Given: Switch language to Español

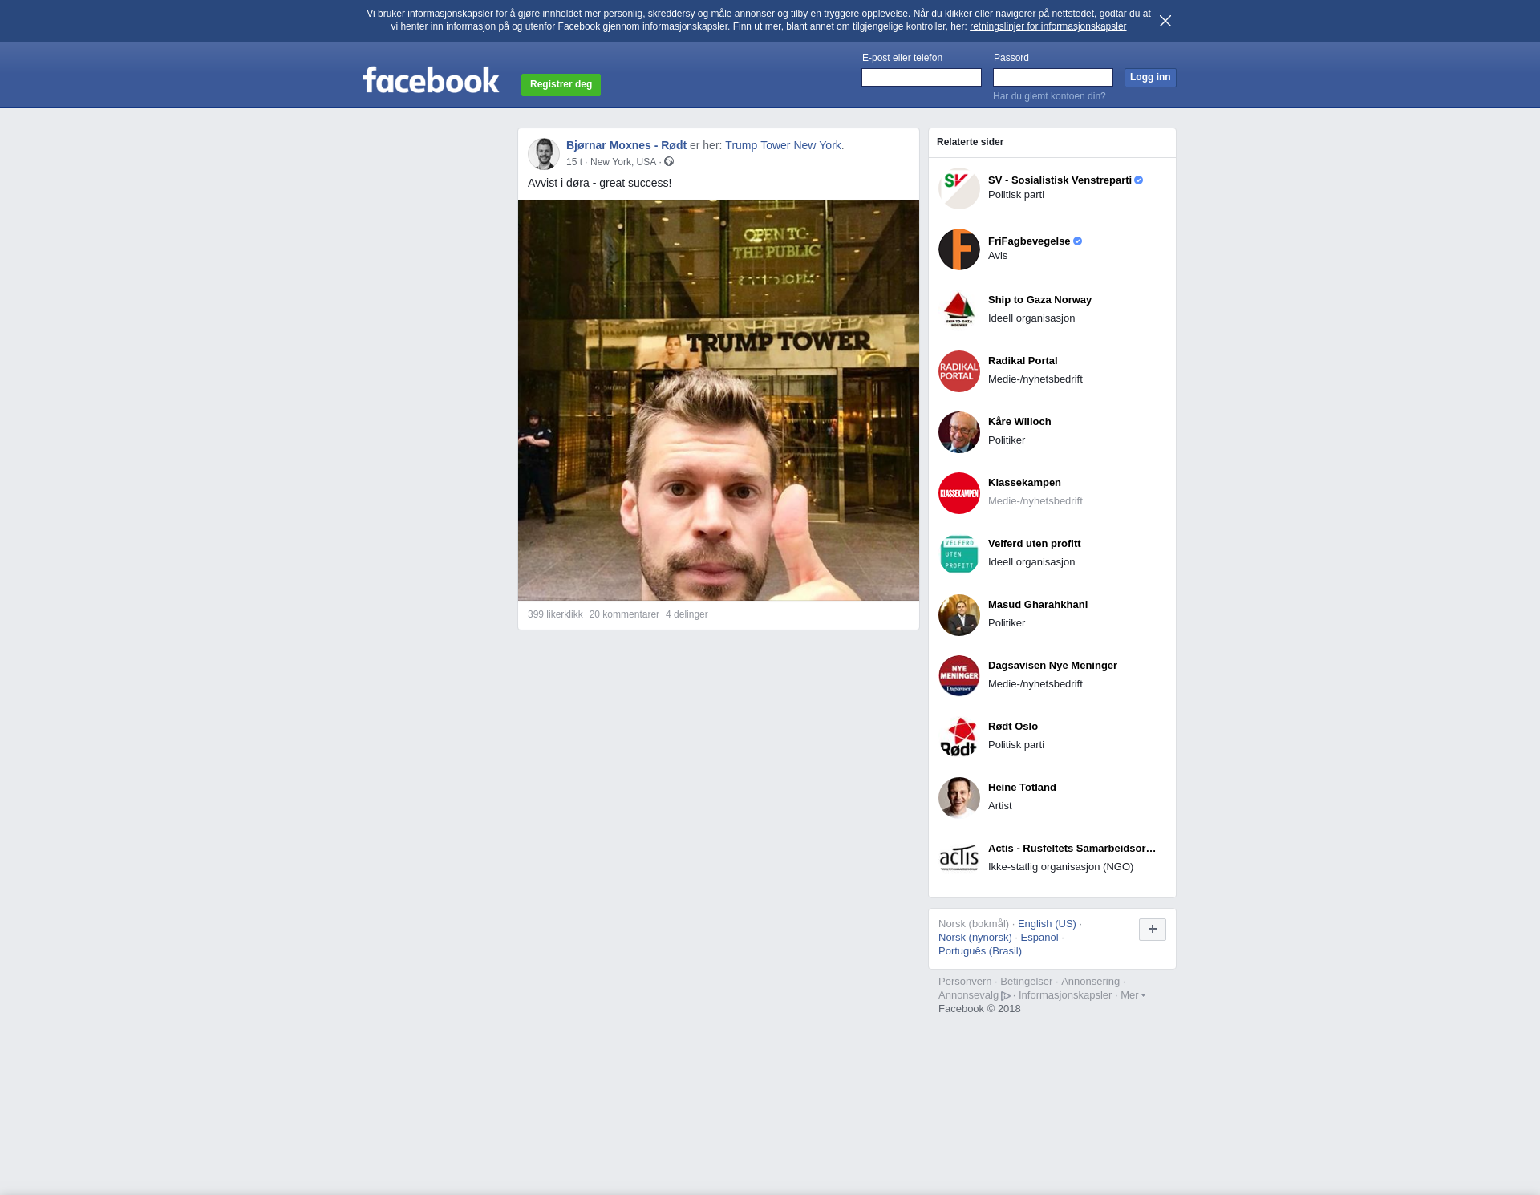Looking at the screenshot, I should click(x=1039, y=938).
